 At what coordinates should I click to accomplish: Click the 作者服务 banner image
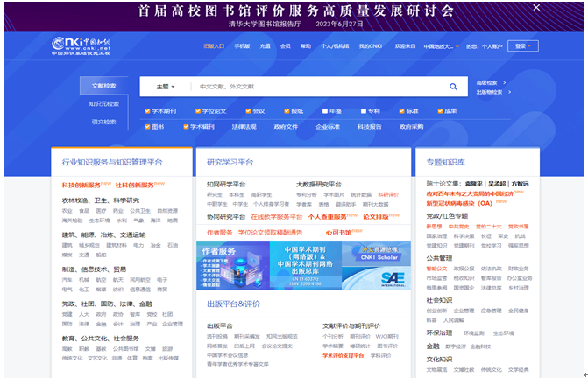[x=233, y=265]
